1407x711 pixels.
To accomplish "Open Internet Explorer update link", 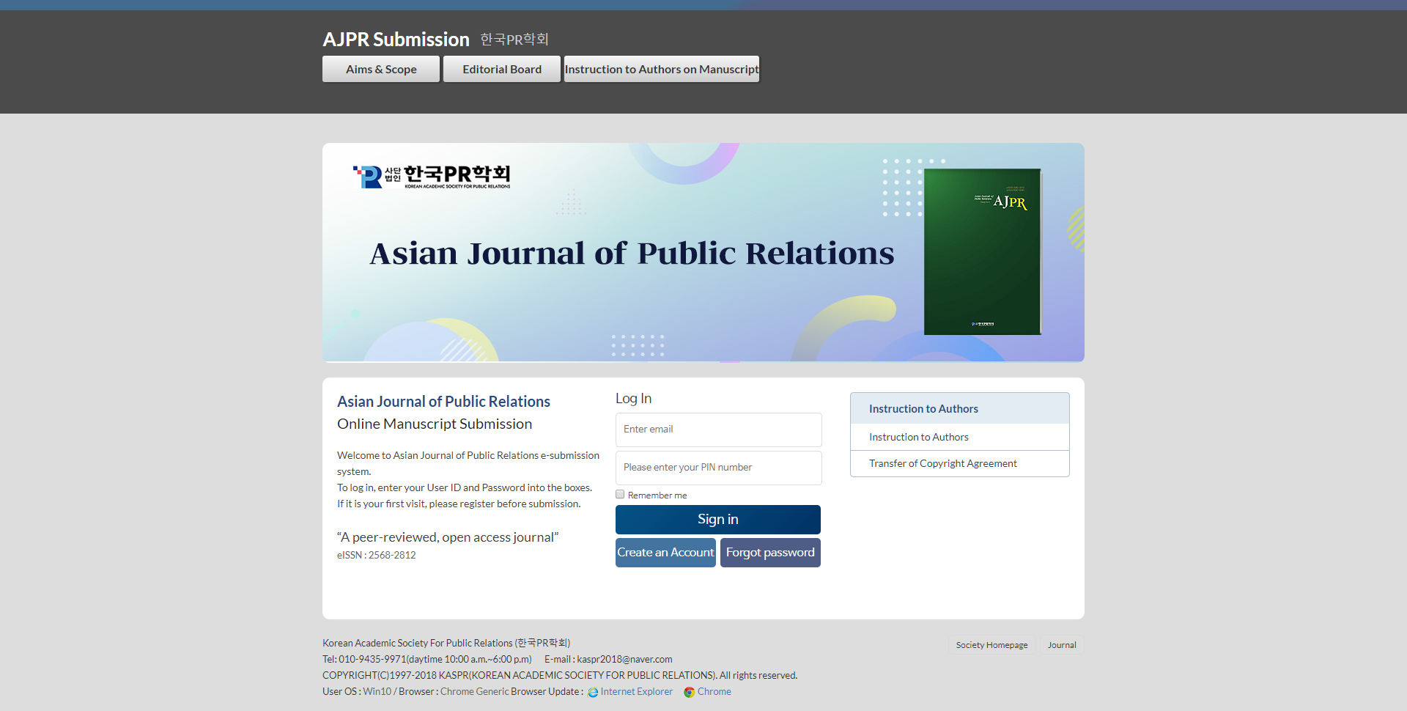I will click(636, 691).
